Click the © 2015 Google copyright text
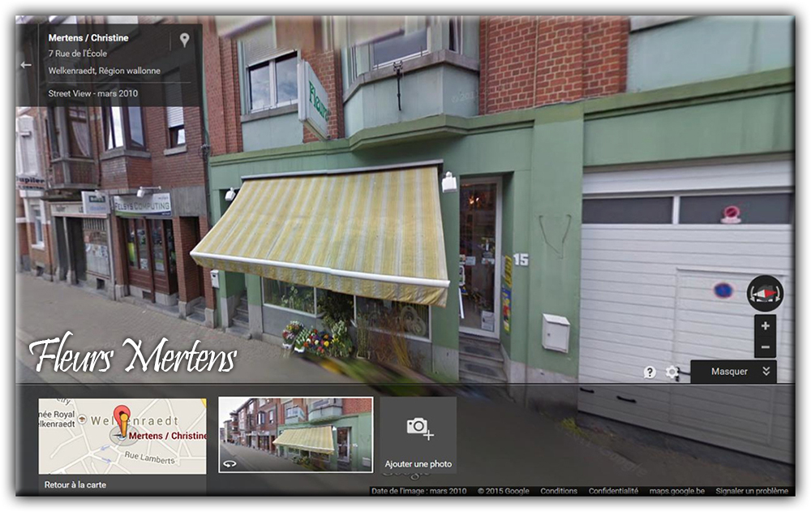This screenshot has height=512, width=811. click(504, 491)
